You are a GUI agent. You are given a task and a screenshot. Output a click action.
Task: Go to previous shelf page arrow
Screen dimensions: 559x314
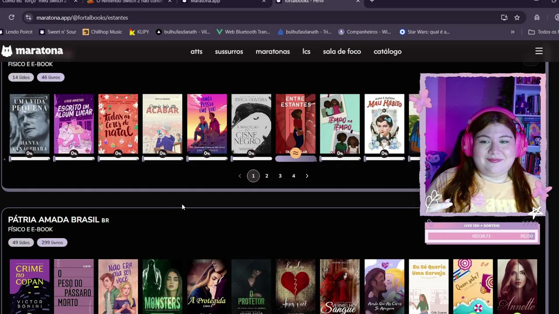coord(240,176)
